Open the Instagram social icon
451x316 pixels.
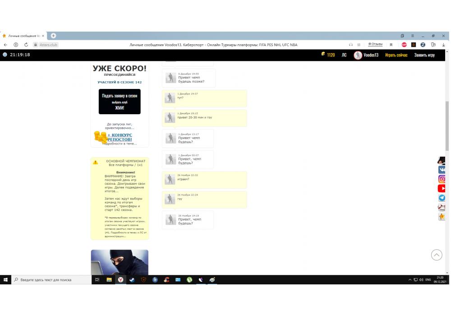coord(442,179)
